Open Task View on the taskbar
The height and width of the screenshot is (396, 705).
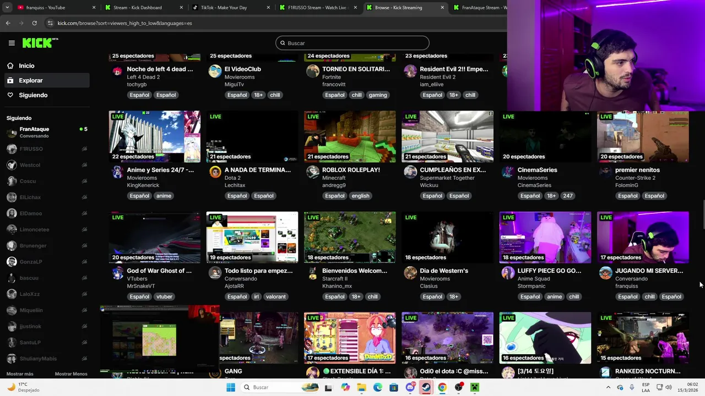click(x=328, y=387)
